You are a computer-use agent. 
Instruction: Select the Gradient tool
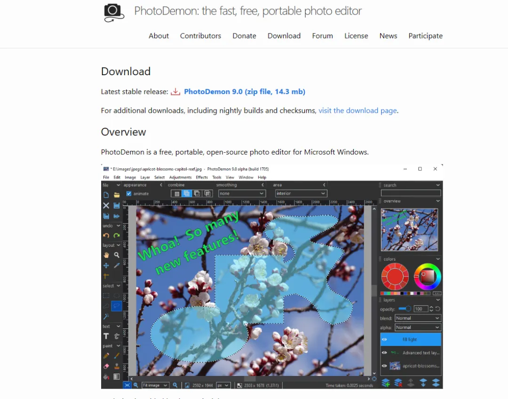point(117,376)
